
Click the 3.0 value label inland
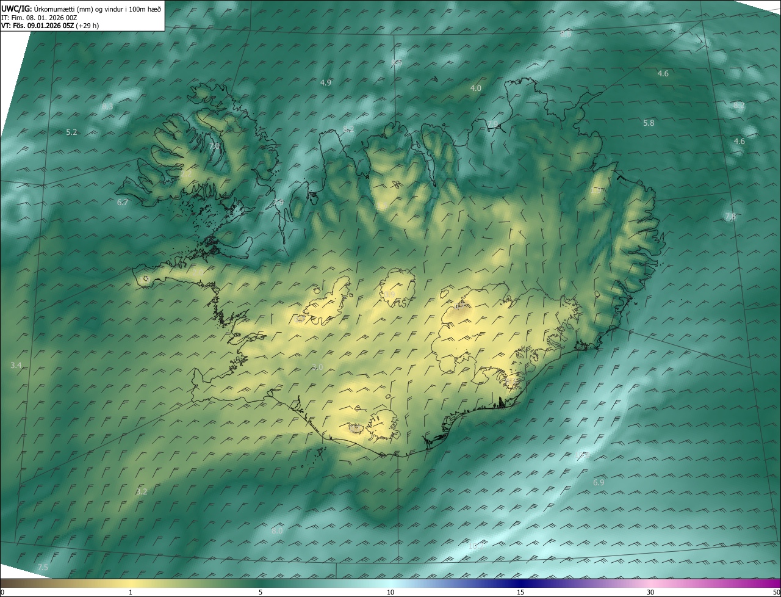(317, 367)
